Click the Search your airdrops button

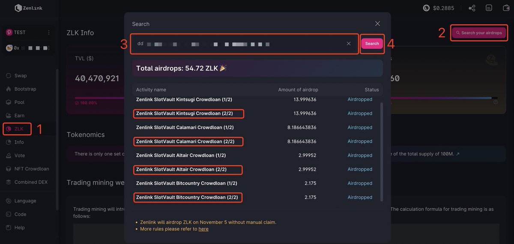pos(479,32)
